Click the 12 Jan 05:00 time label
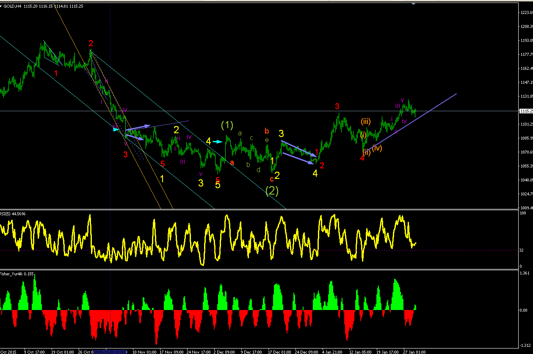The height and width of the screenshot is (354, 533). click(360, 351)
